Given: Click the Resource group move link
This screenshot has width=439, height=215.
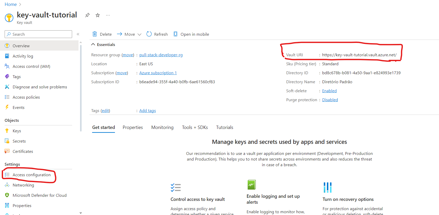Looking at the screenshot, I should [x=128, y=55].
